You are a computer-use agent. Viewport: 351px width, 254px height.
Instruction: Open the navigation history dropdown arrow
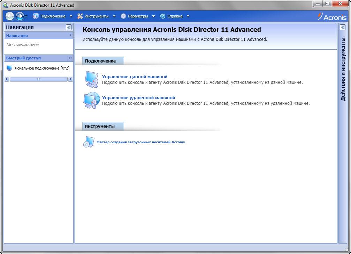tap(26, 16)
